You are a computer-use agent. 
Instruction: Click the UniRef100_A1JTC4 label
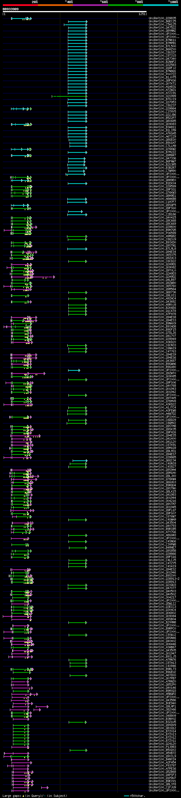162,407
